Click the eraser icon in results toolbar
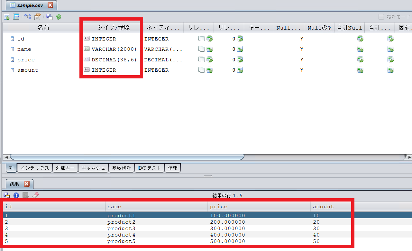 (35, 195)
